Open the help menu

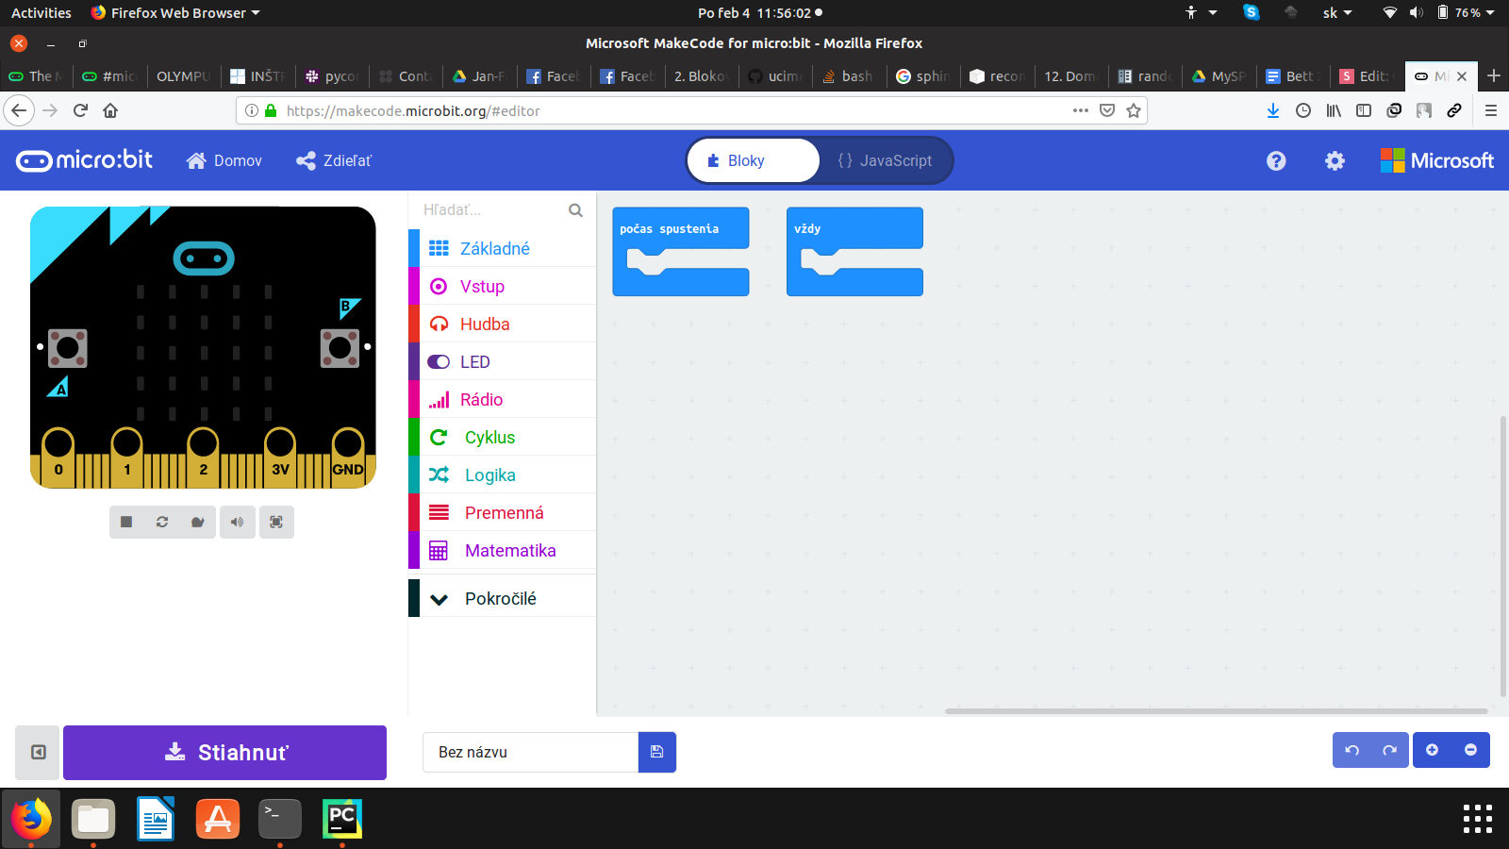(x=1276, y=161)
